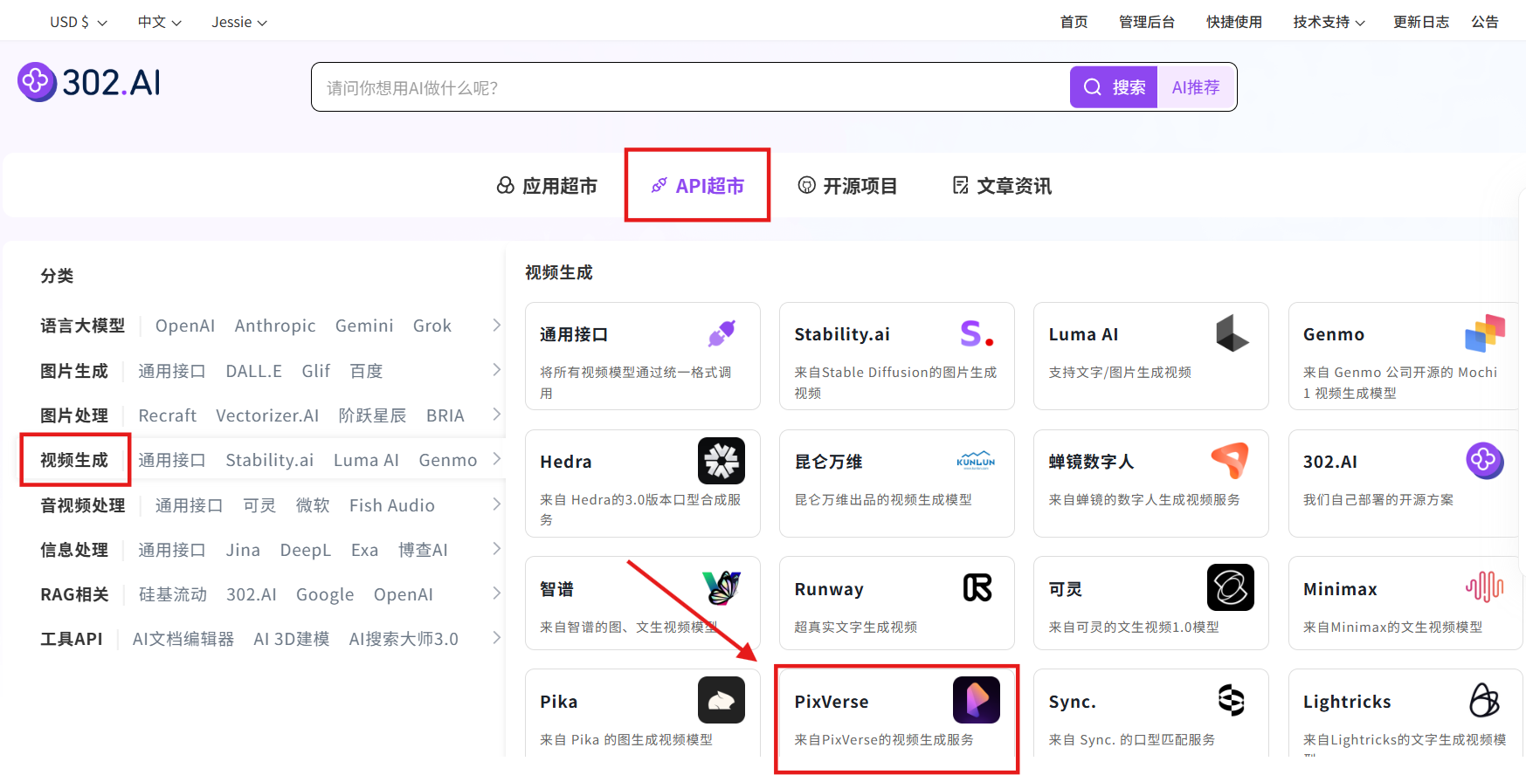
Task: Open the DeepL link under 信息处理
Action: pyautogui.click(x=306, y=550)
